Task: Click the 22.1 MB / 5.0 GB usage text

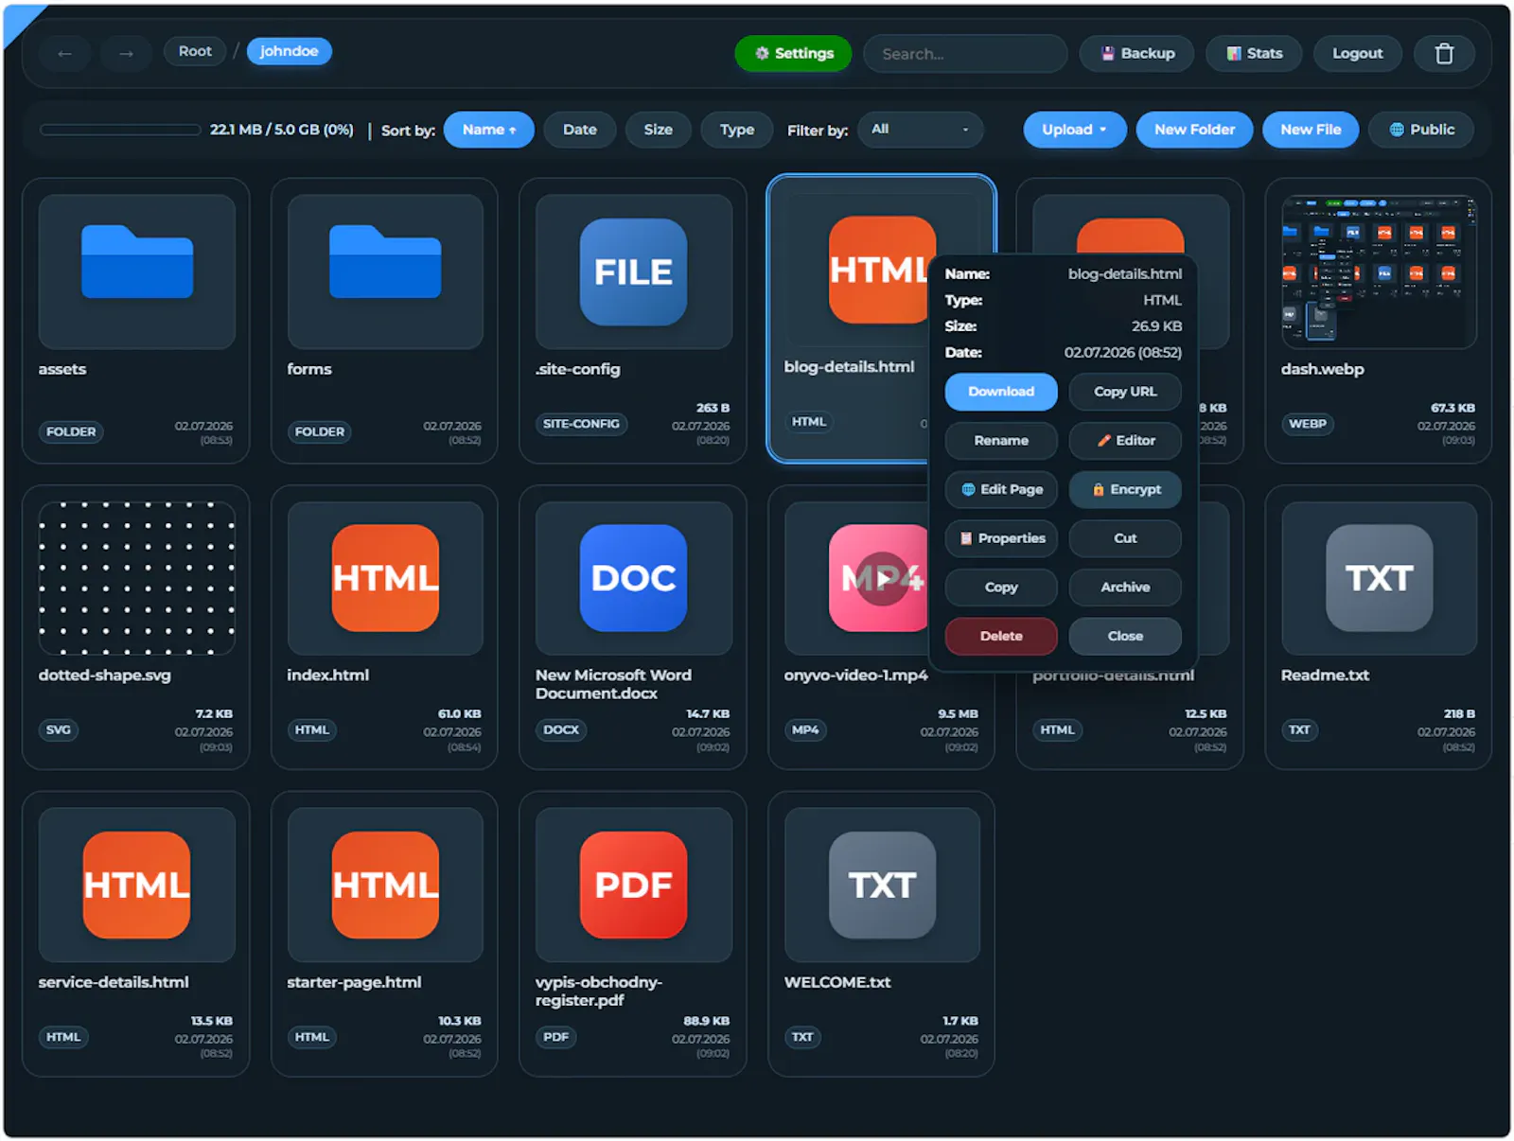Action: coord(282,130)
